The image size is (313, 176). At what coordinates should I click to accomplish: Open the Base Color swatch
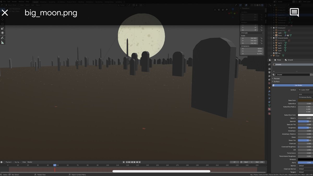tap(305, 100)
